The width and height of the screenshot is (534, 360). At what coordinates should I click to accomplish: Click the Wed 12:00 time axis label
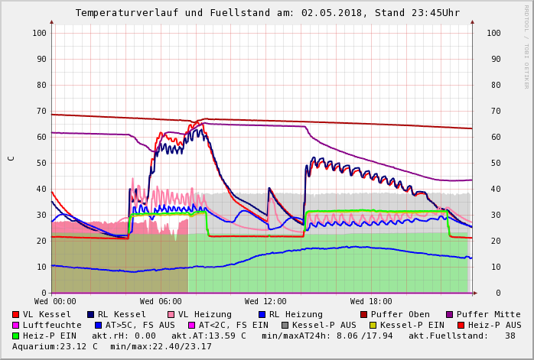265,301
